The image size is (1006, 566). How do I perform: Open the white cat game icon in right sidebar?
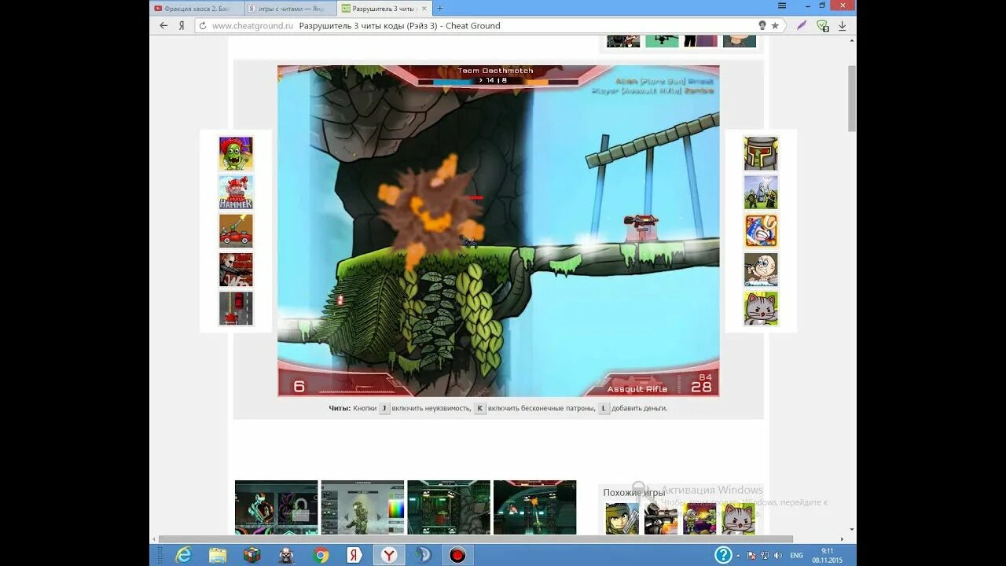coord(761,308)
